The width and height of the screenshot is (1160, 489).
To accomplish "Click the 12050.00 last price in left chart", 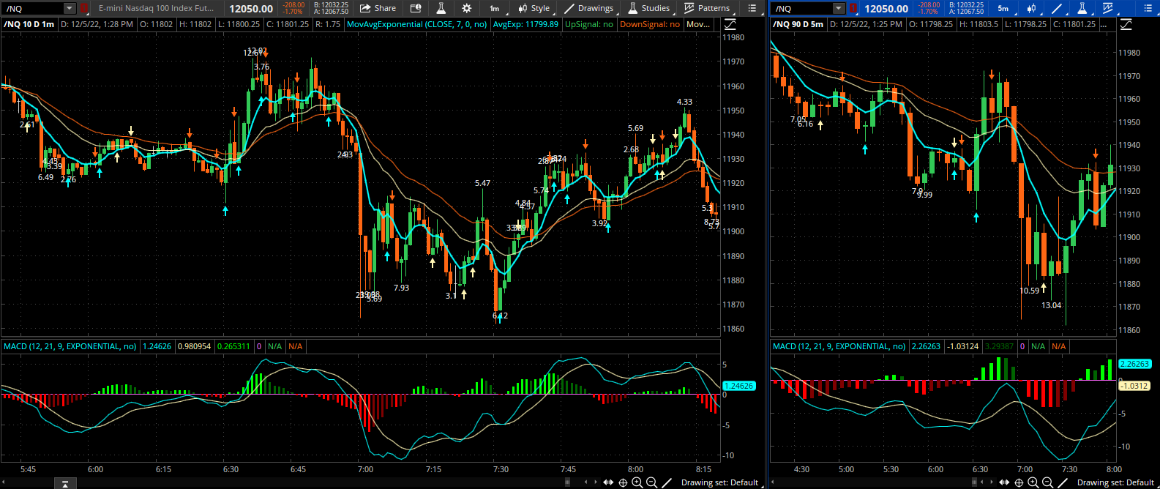I will 251,9.
